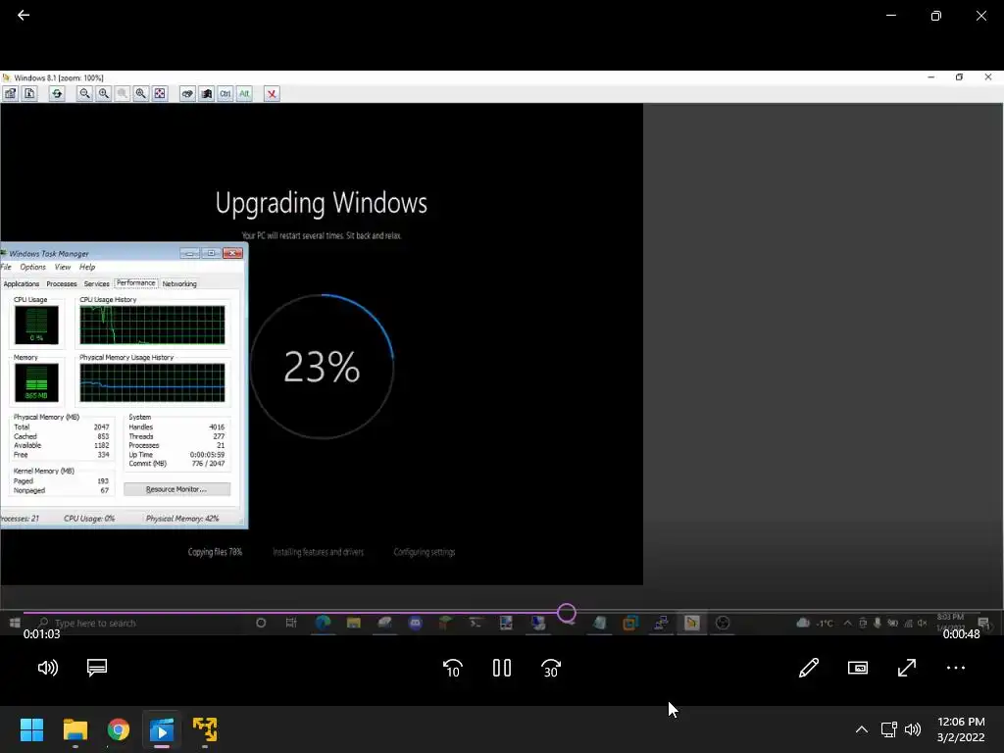Image resolution: width=1004 pixels, height=753 pixels.
Task: Open the Windows Start menu
Action: pyautogui.click(x=31, y=729)
